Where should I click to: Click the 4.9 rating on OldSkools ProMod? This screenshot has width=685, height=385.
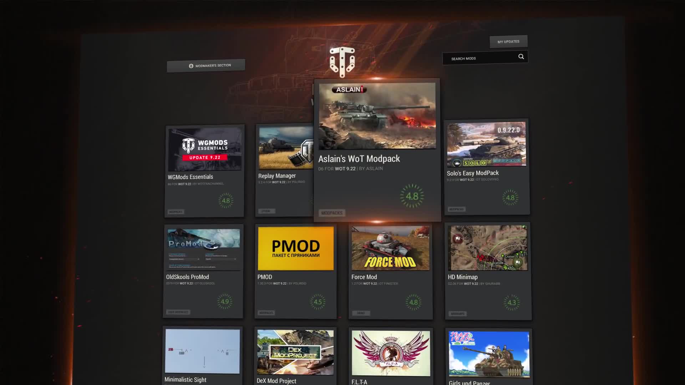(225, 302)
